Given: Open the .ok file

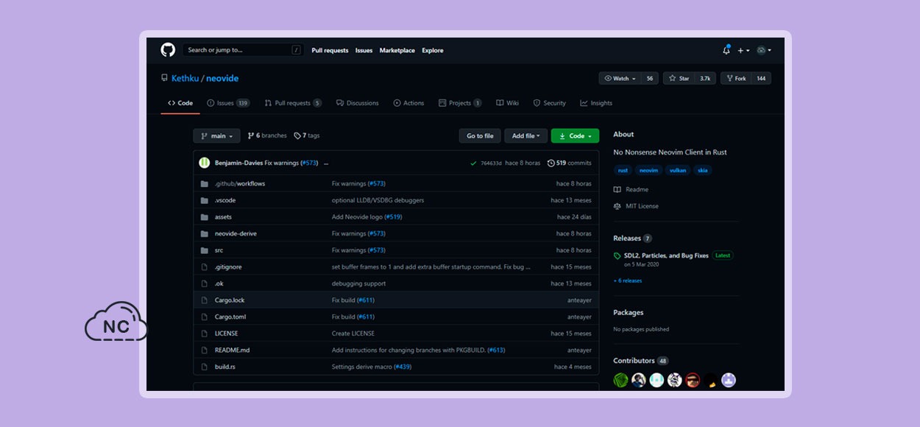Looking at the screenshot, I should point(219,283).
